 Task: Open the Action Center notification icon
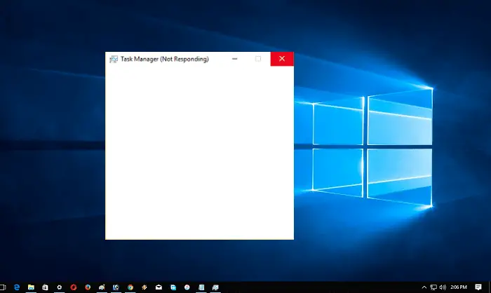click(478, 287)
